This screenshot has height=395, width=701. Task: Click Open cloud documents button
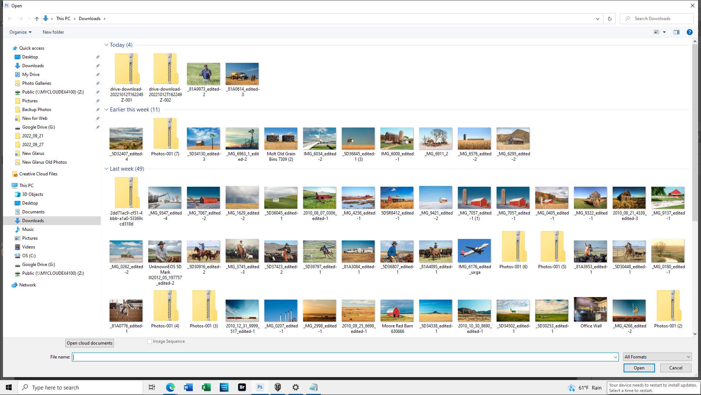coord(89,343)
